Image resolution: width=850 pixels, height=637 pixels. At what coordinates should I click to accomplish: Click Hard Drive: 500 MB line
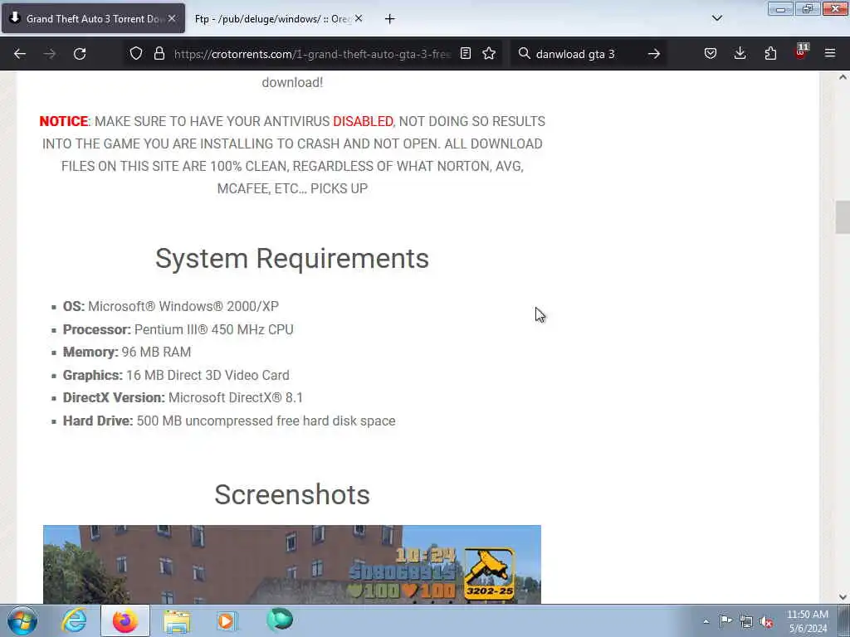coord(229,421)
